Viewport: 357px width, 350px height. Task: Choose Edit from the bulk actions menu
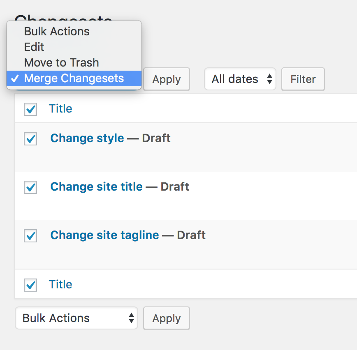pyautogui.click(x=34, y=47)
